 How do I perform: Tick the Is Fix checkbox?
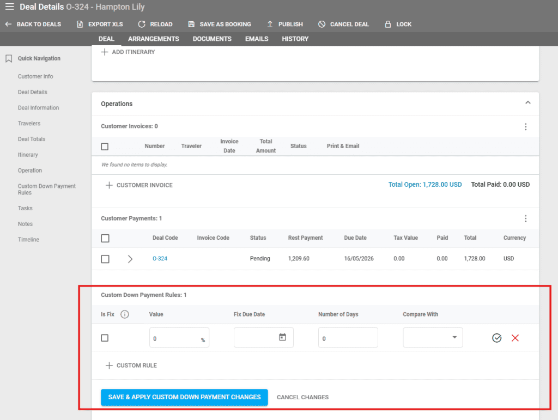tap(105, 338)
